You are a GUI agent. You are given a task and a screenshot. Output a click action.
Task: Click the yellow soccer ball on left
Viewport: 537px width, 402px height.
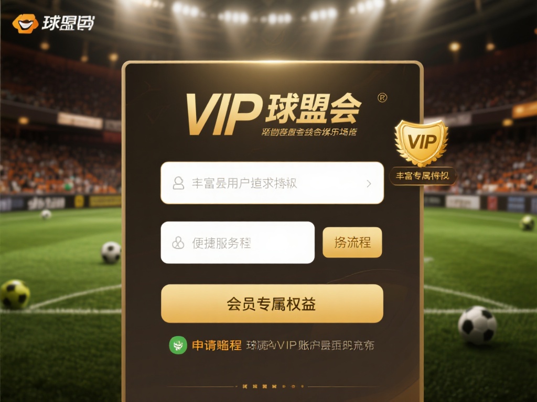(x=15, y=294)
